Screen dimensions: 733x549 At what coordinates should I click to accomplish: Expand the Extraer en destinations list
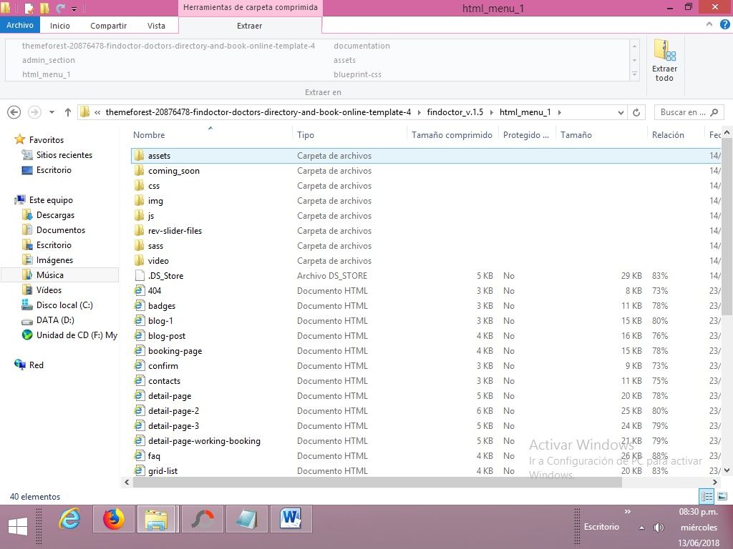pos(634,74)
